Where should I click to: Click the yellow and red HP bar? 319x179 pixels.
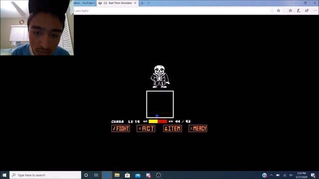tap(158, 121)
